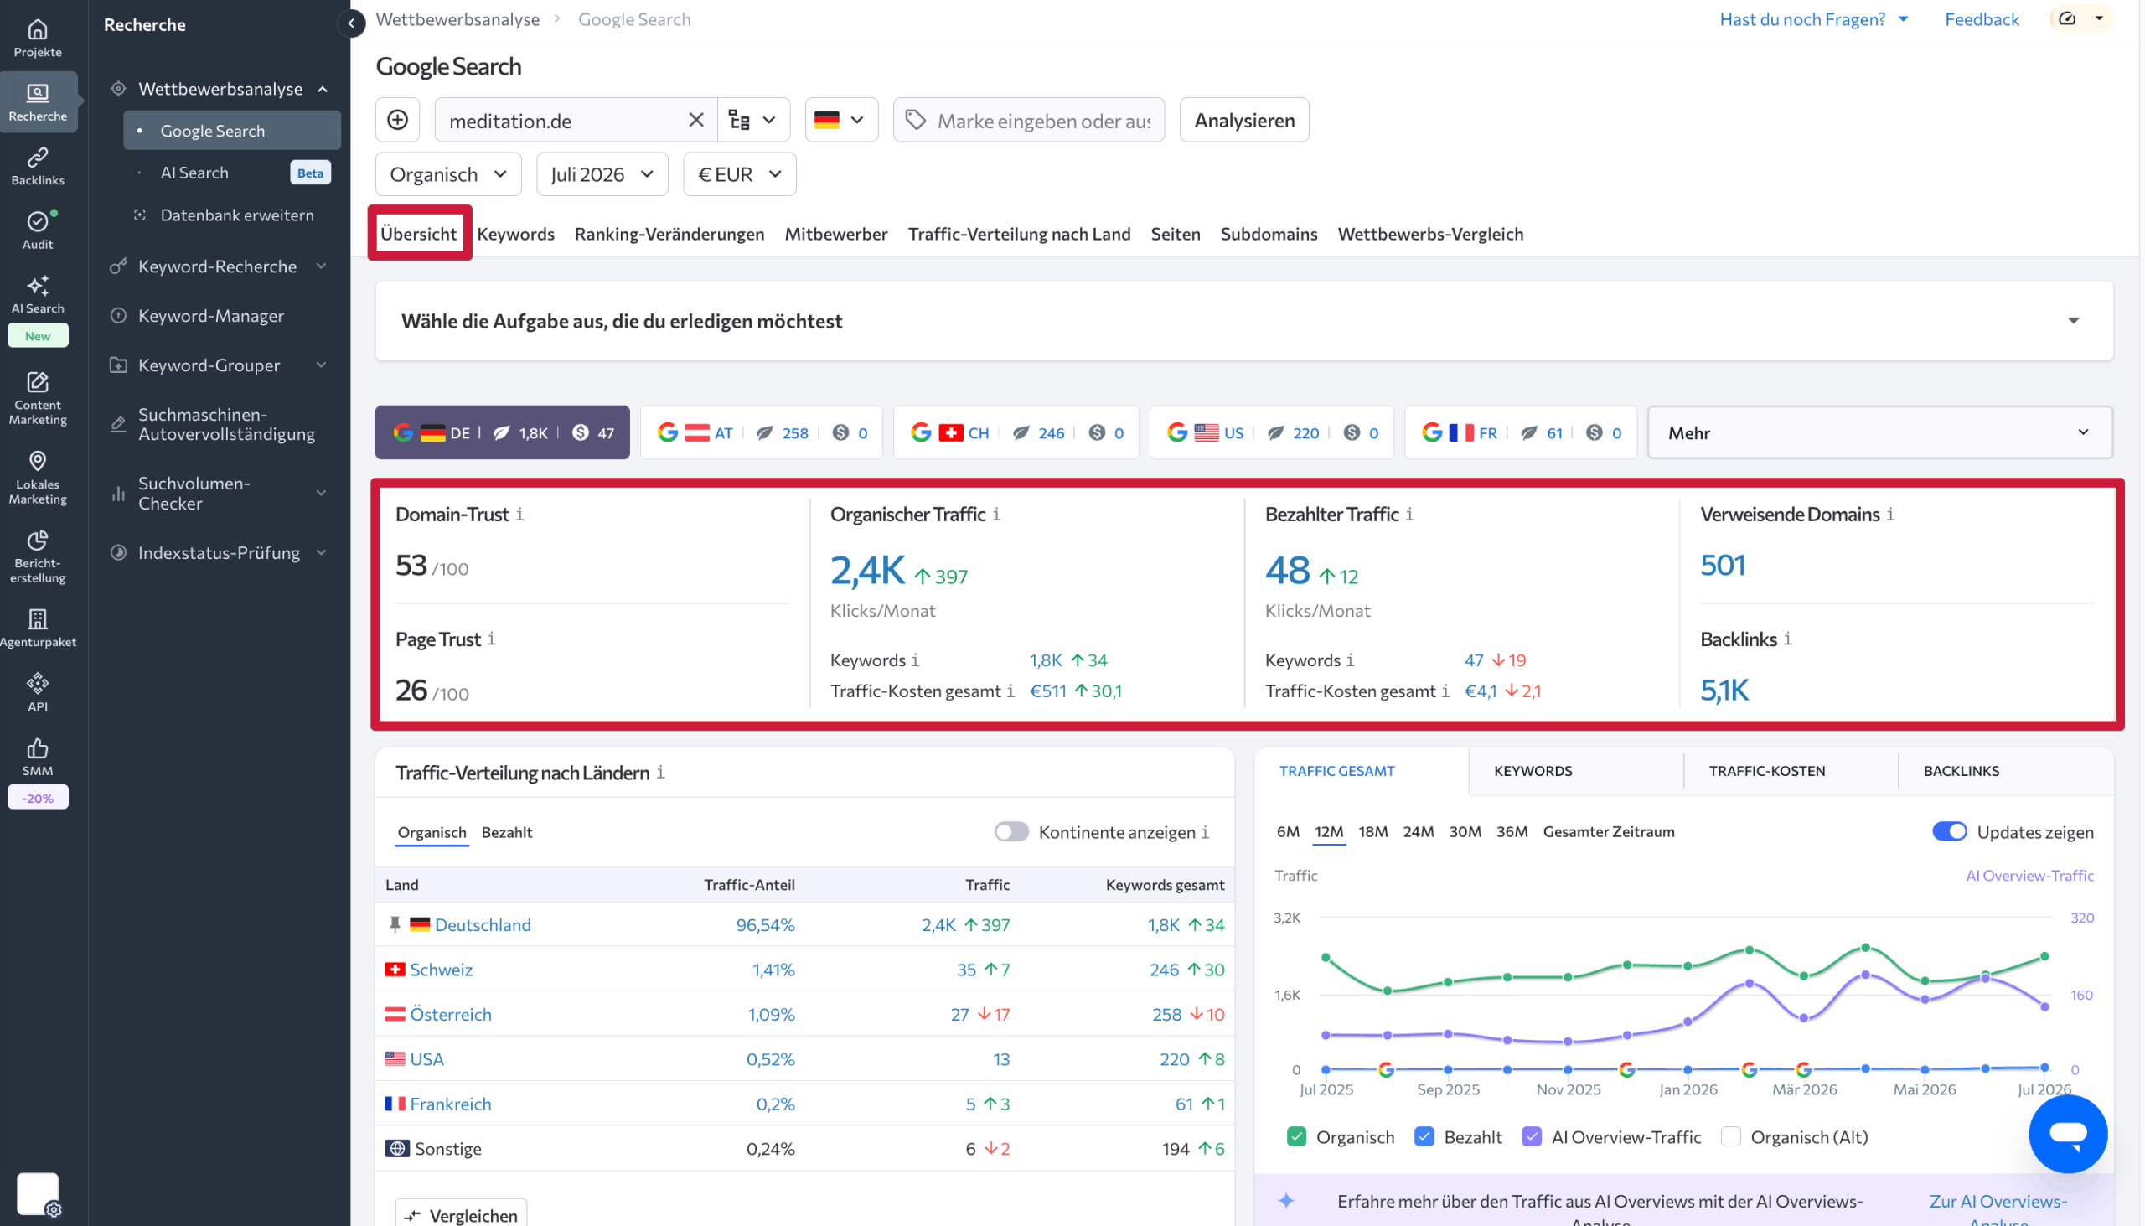2145x1226 pixels.
Task: Open the API section icon
Action: [x=38, y=692]
